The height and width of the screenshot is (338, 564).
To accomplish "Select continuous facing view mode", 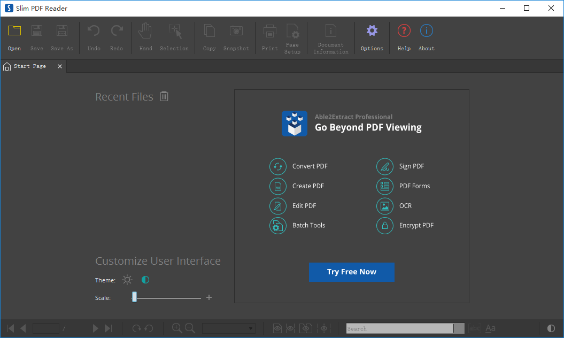I will (324, 328).
